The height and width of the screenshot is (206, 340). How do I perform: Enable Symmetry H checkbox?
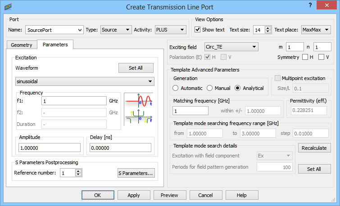[305, 57]
